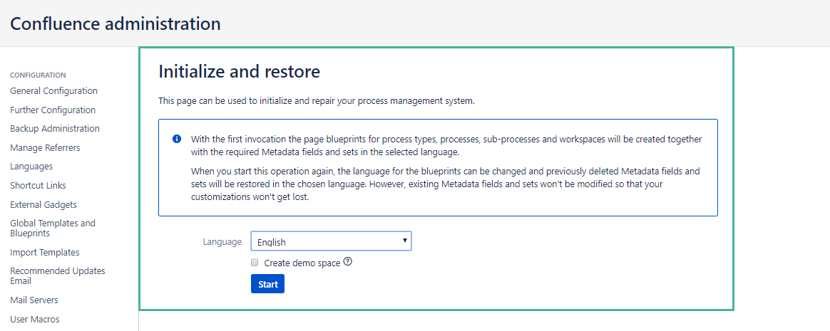Screen dimensions: 830x331
Task: Click the Confluence administration title
Action: (x=116, y=23)
